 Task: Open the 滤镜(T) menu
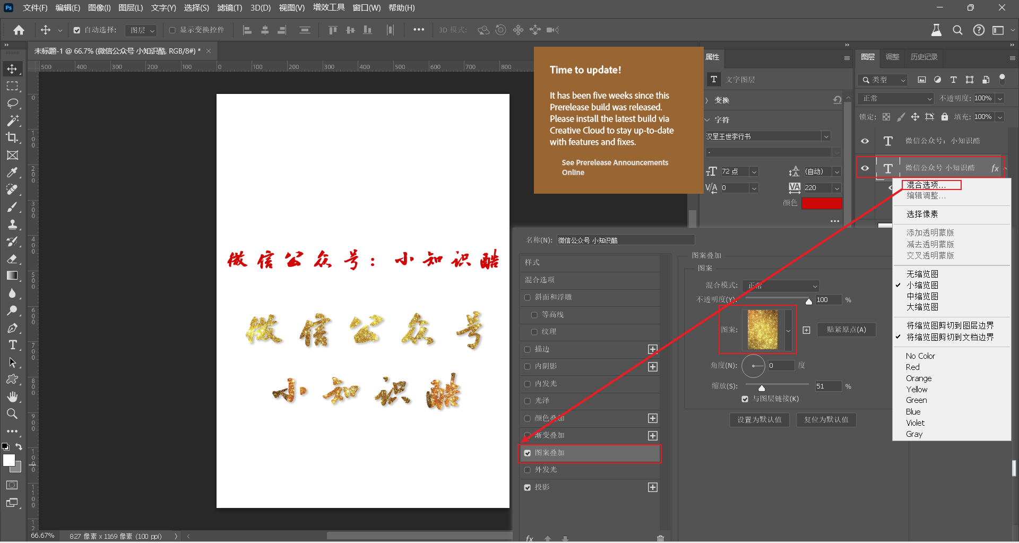[x=229, y=8]
